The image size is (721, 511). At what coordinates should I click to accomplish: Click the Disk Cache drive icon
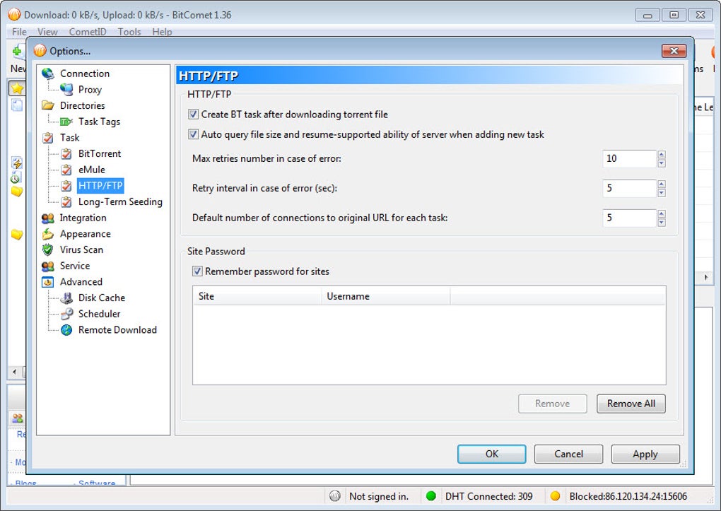[66, 298]
